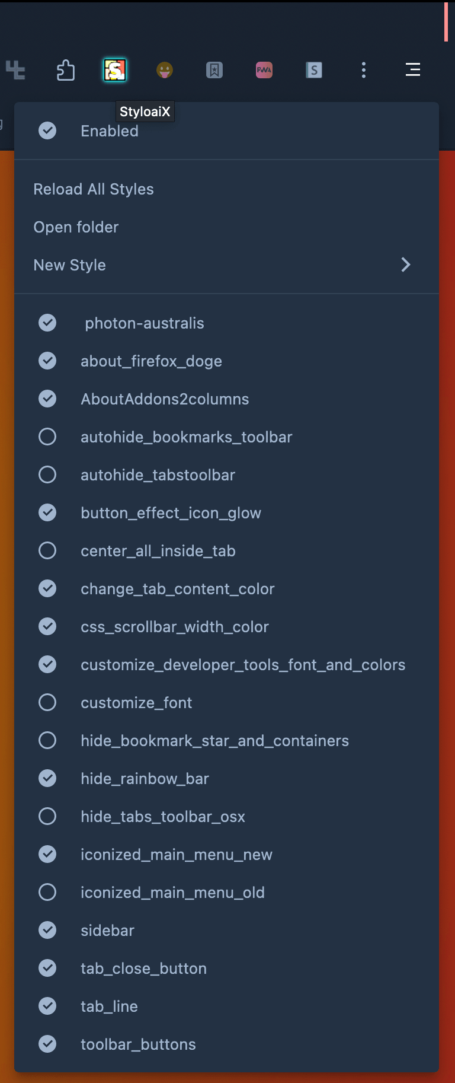
Task: Click the StyloaiX toolbar icon
Action: [115, 70]
